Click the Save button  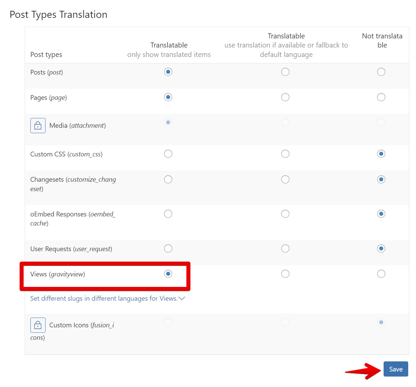(x=396, y=369)
